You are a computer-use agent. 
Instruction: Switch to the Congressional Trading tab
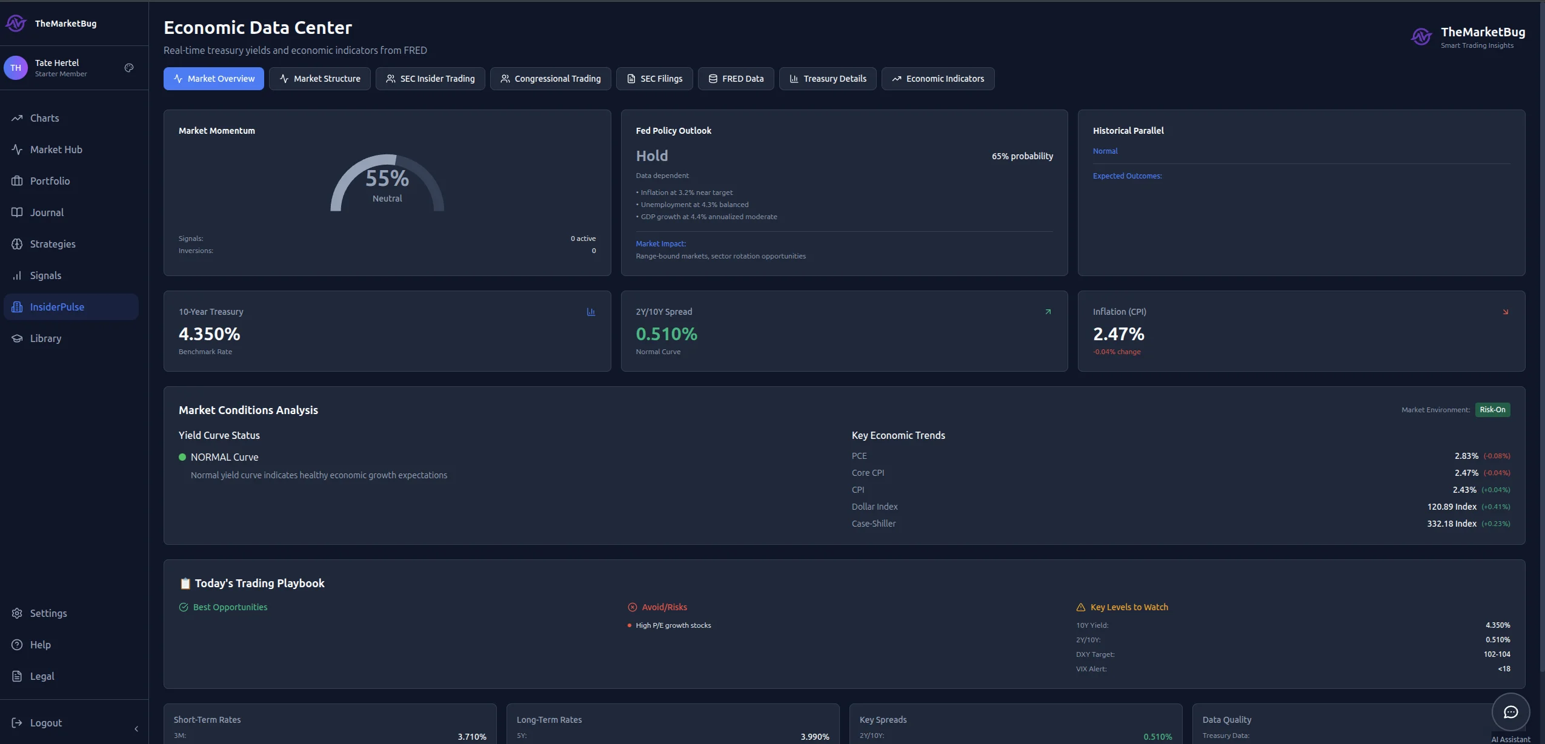pos(551,79)
